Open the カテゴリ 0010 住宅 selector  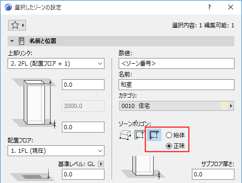176,106
